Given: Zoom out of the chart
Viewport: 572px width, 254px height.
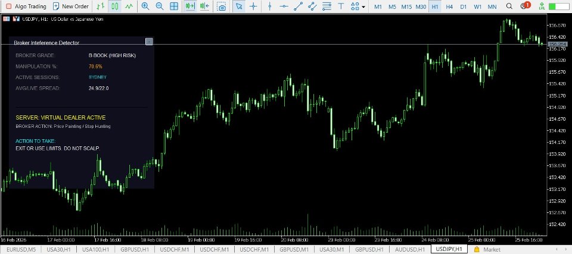Looking at the screenshot, I should coord(160,6).
